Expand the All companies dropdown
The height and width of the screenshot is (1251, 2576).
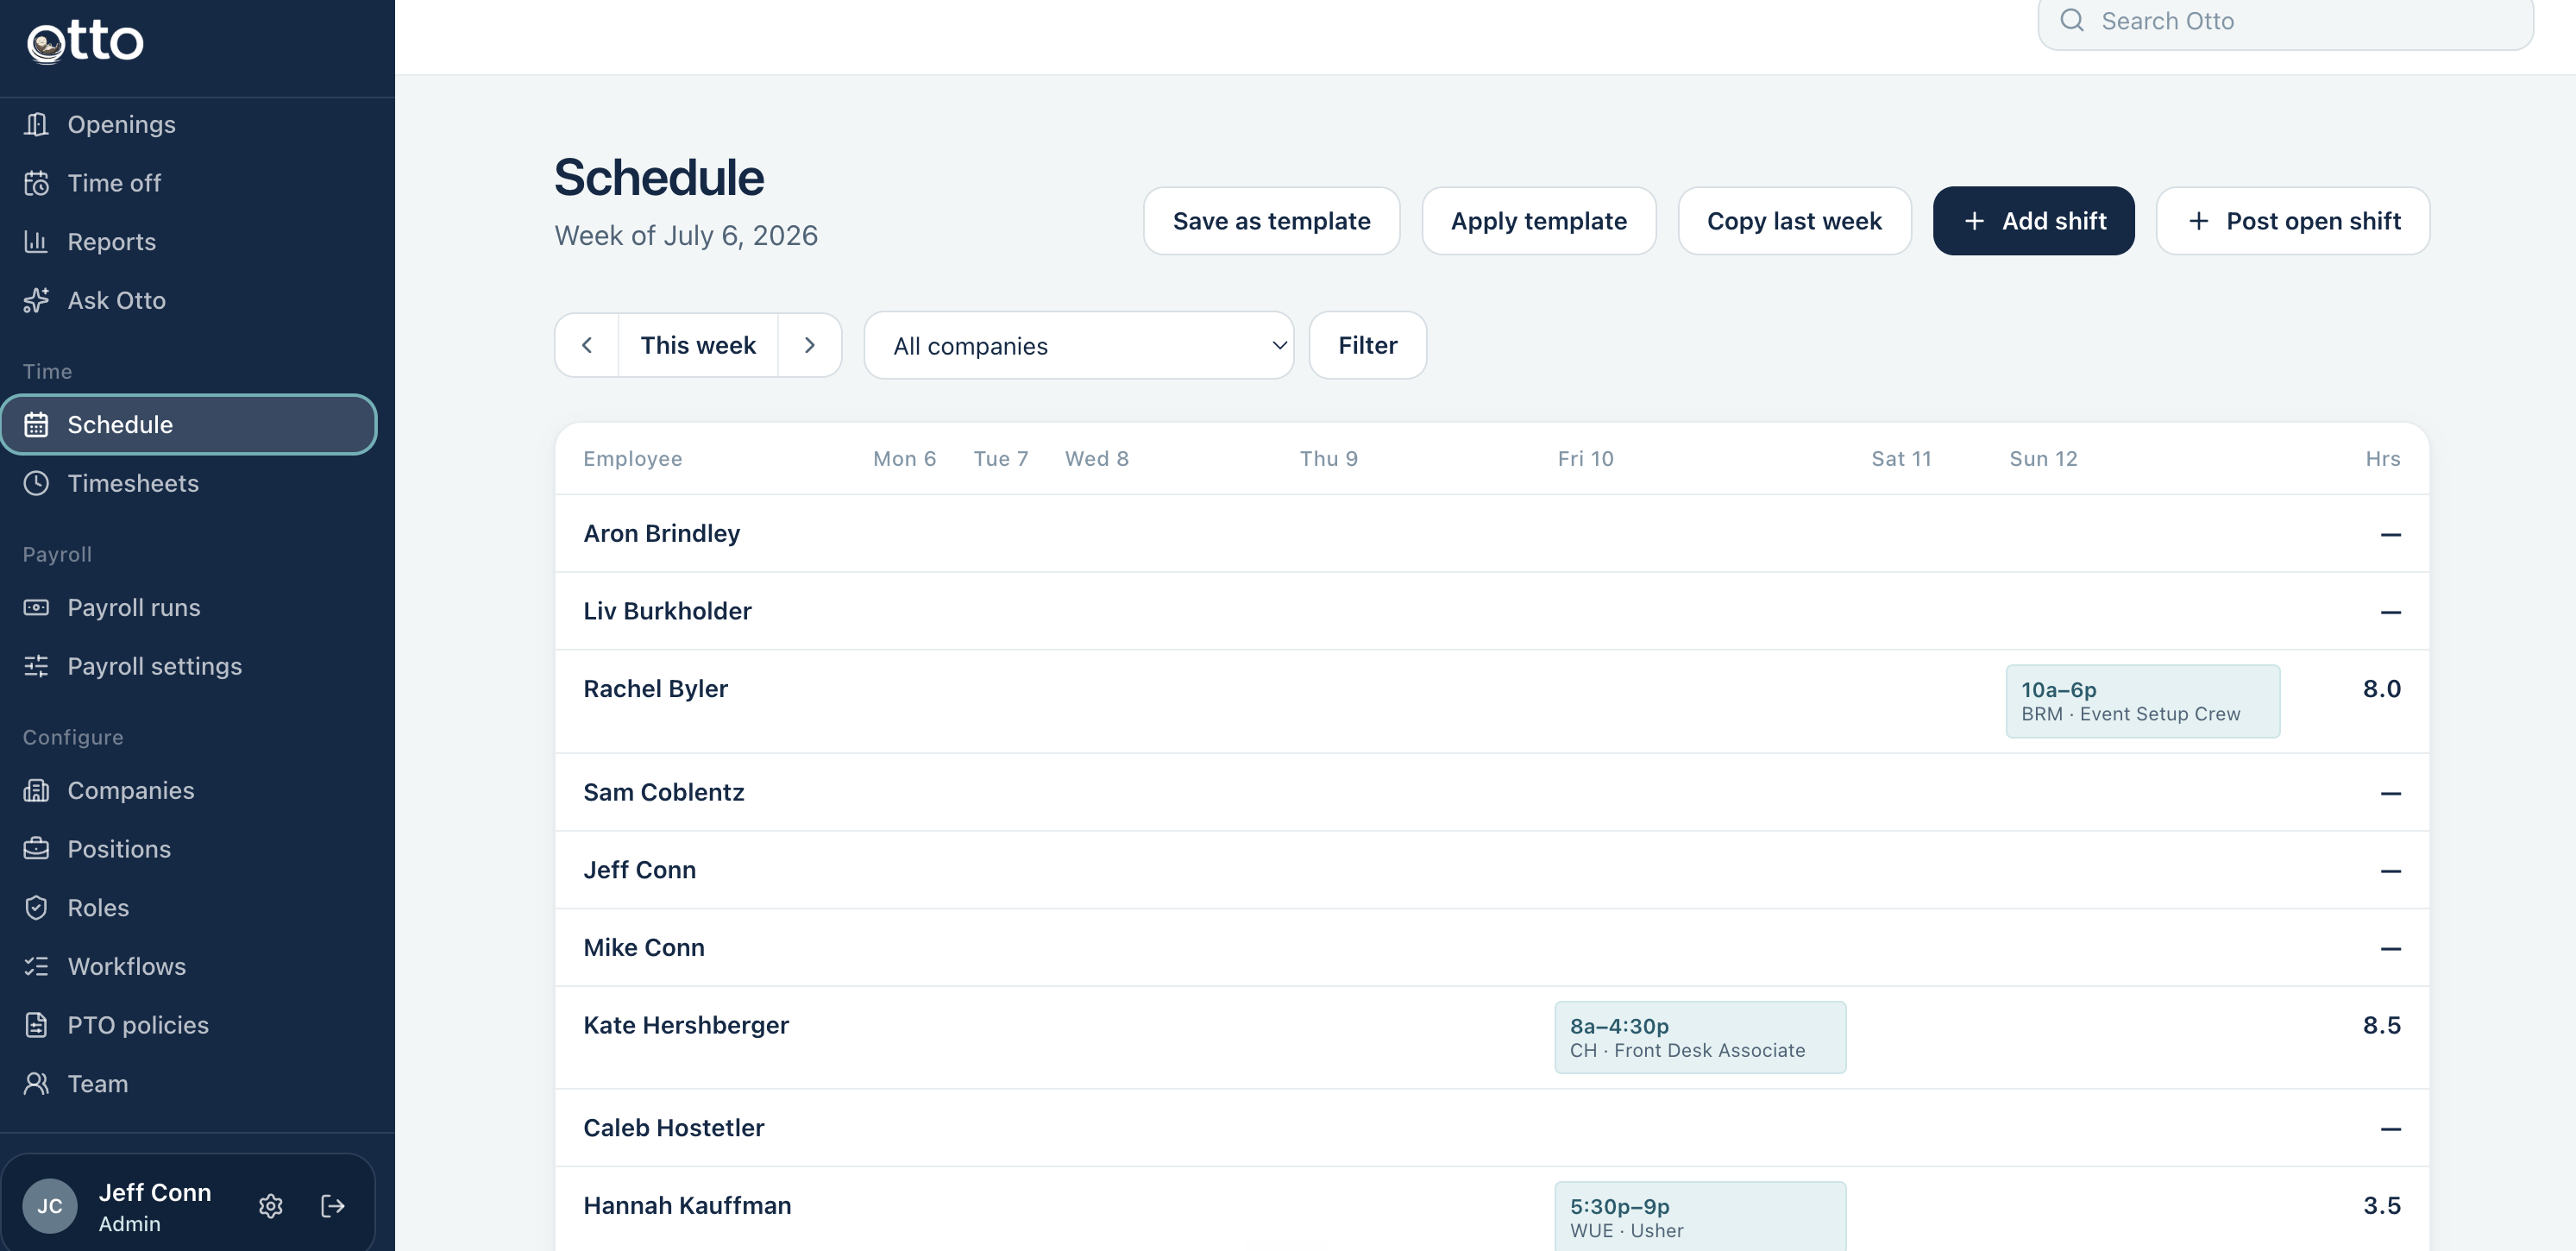(1079, 345)
